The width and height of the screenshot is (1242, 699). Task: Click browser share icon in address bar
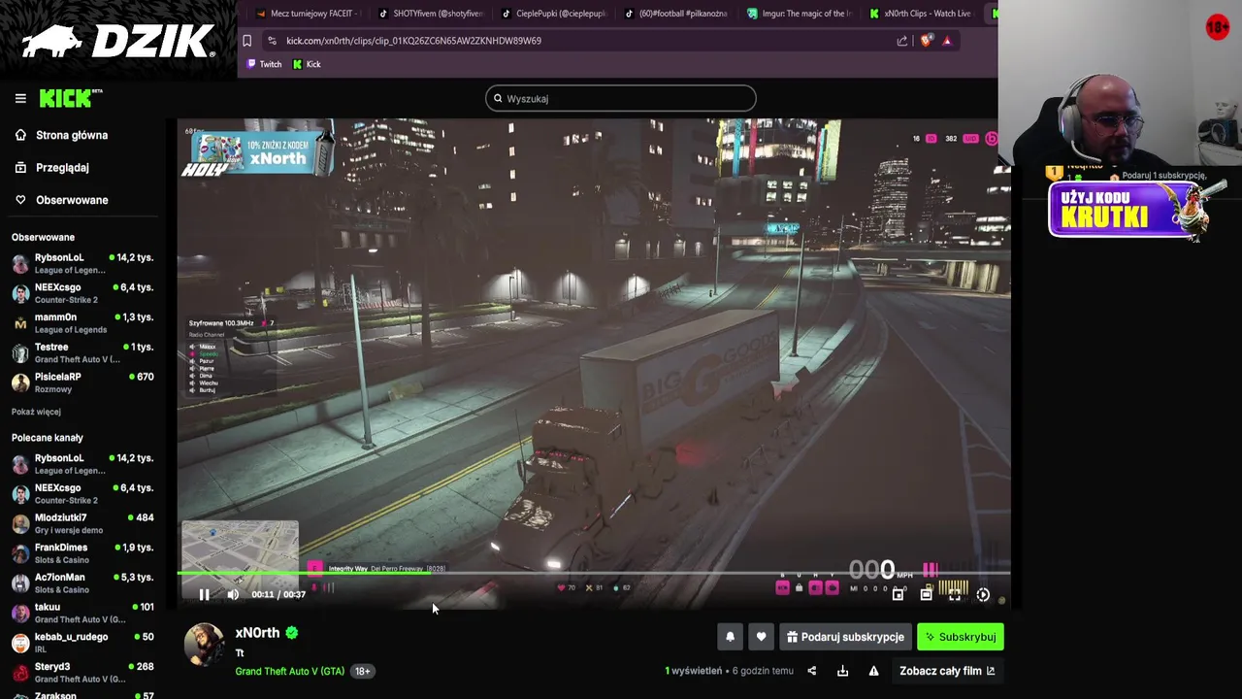coord(902,41)
